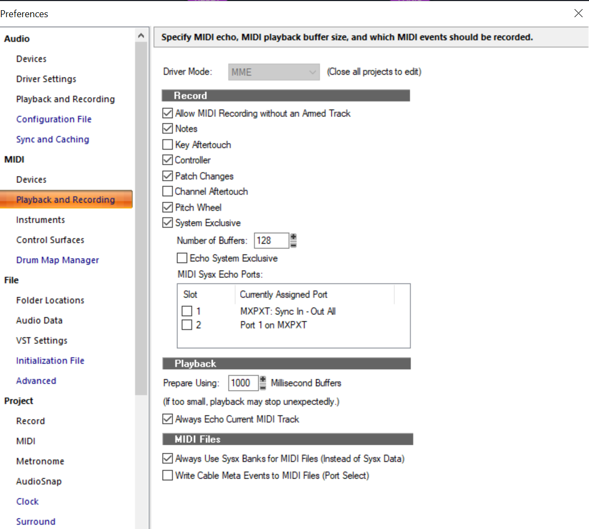Click the Number of Buffers field
Image resolution: width=589 pixels, height=529 pixels.
click(x=271, y=241)
